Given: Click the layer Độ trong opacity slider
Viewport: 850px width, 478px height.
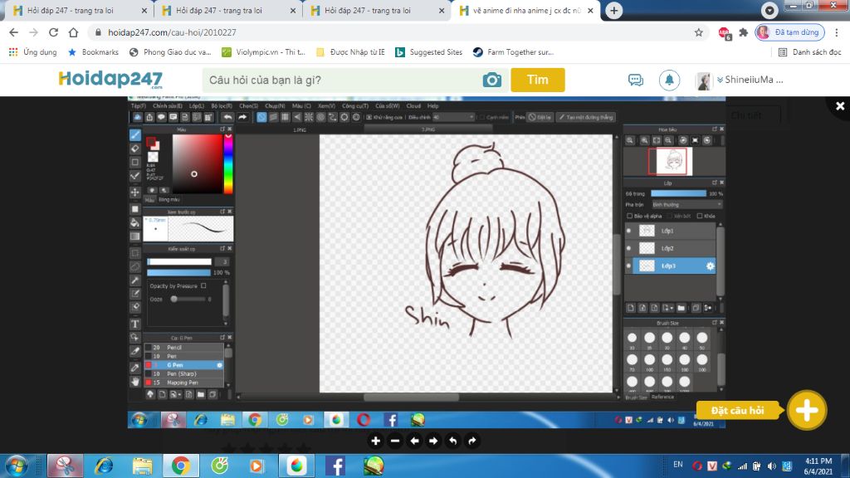Looking at the screenshot, I should click(679, 193).
